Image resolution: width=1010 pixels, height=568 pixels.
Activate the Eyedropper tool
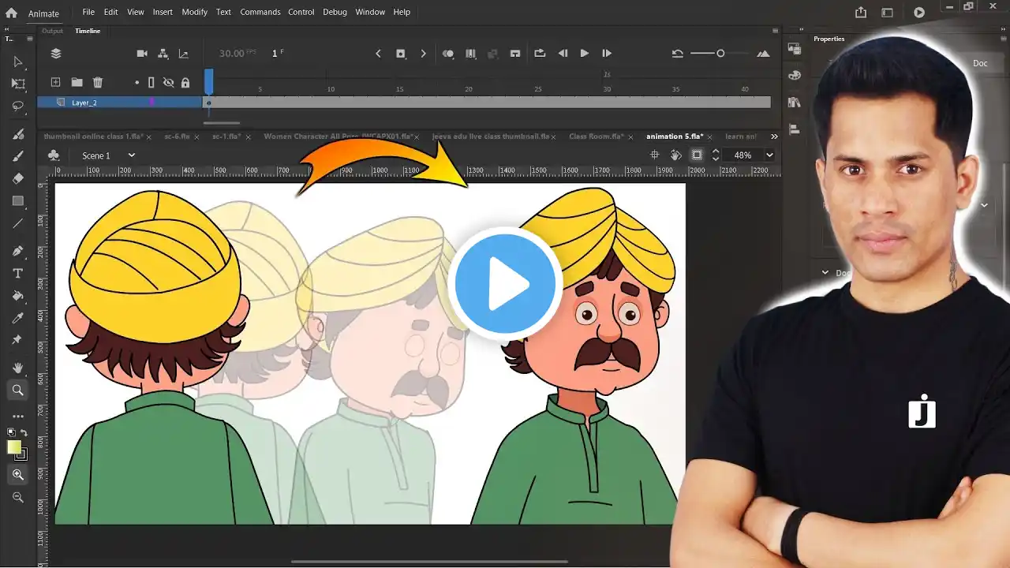(x=18, y=318)
